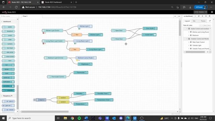
Task: Open the context data sidebar icon
Action: pos(210,16)
